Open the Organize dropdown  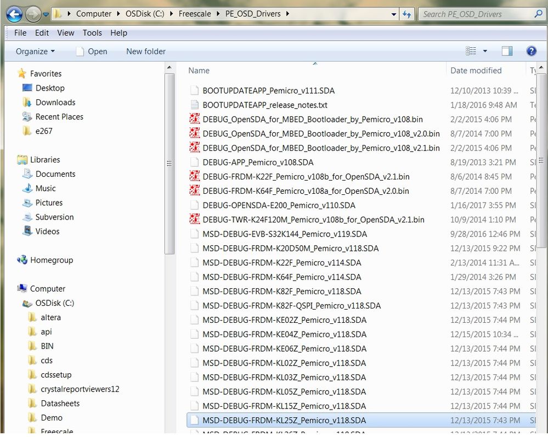click(x=35, y=52)
